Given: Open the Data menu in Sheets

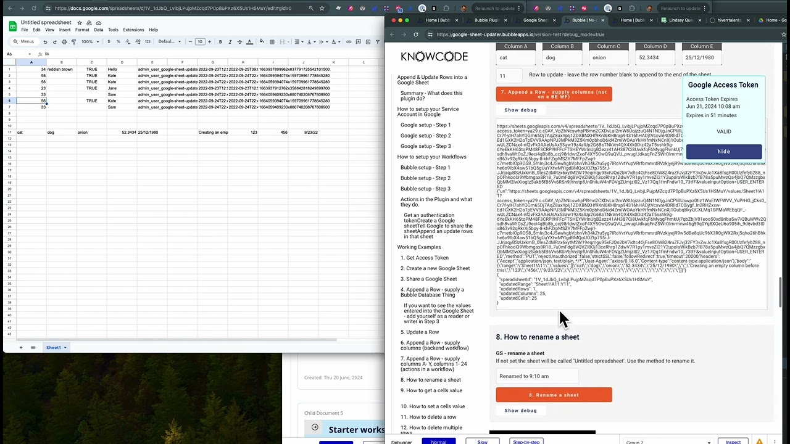Looking at the screenshot, I should (98, 30).
